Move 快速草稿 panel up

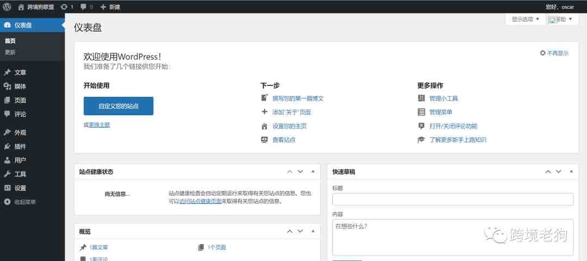coord(548,171)
